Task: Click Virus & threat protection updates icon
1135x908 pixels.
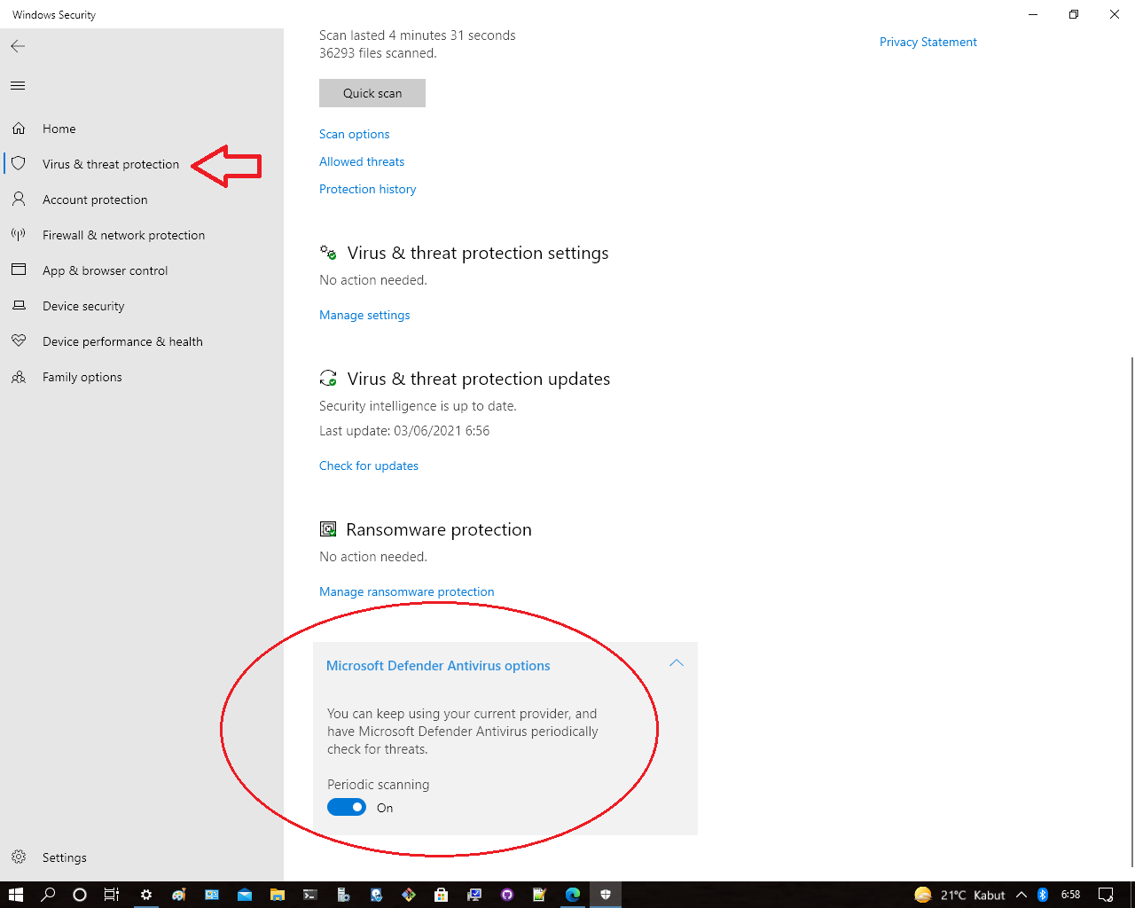Action: tap(328, 379)
